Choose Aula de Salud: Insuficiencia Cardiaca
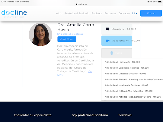This screenshot has height=122, width=163. point(126,85)
